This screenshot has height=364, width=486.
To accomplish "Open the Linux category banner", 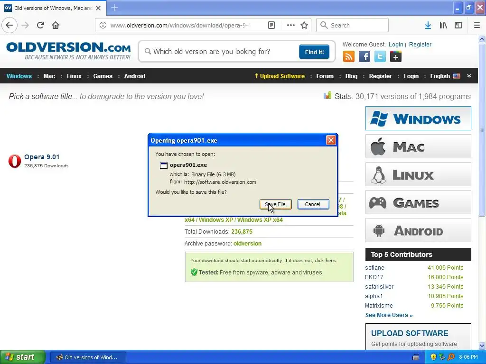I will point(418,174).
